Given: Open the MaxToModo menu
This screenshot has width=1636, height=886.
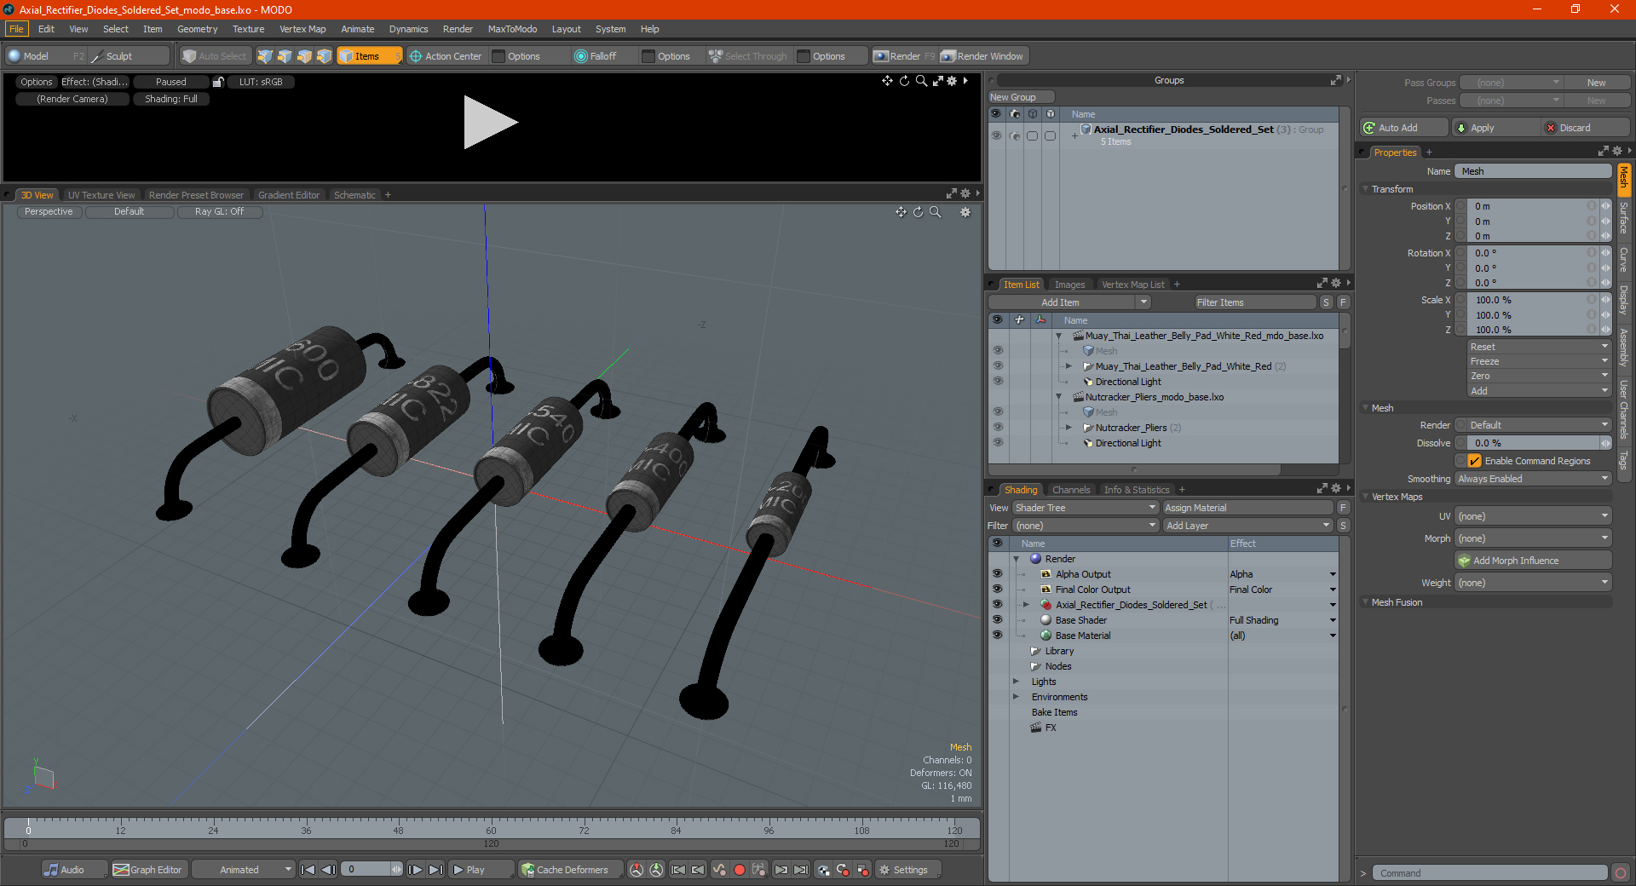Looking at the screenshot, I should coord(512,29).
